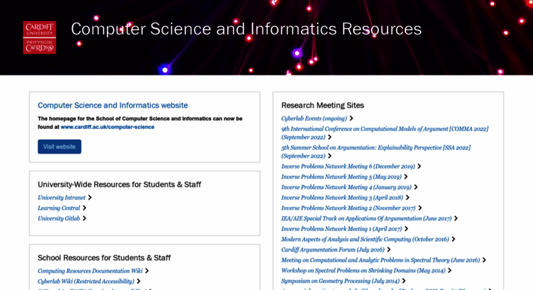533x290 pixels.
Task: Click chevron after Cyberlab Wiki link
Action: pos(139,281)
